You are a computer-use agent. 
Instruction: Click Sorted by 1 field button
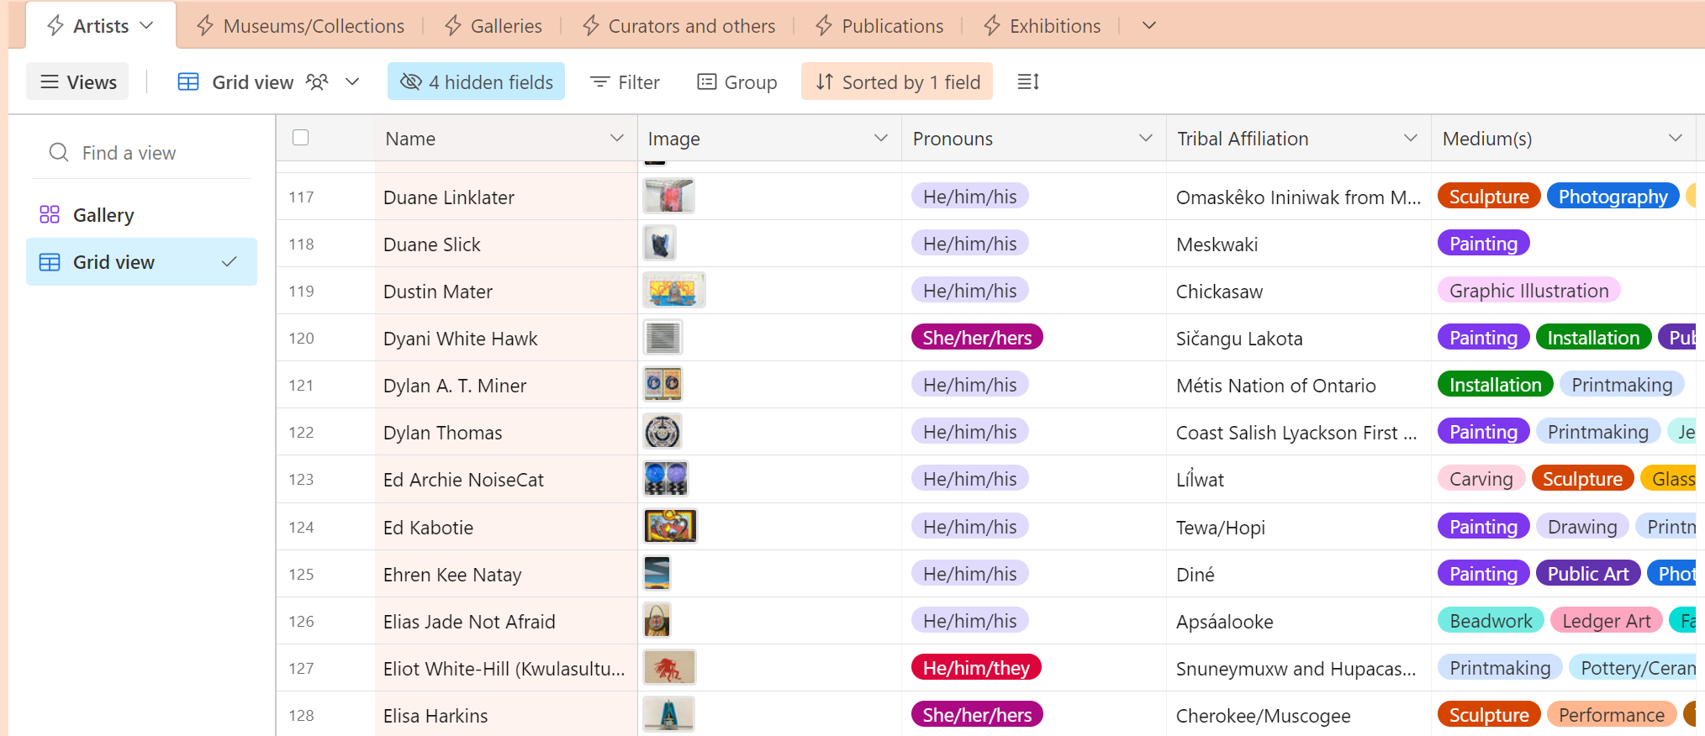[x=897, y=81]
